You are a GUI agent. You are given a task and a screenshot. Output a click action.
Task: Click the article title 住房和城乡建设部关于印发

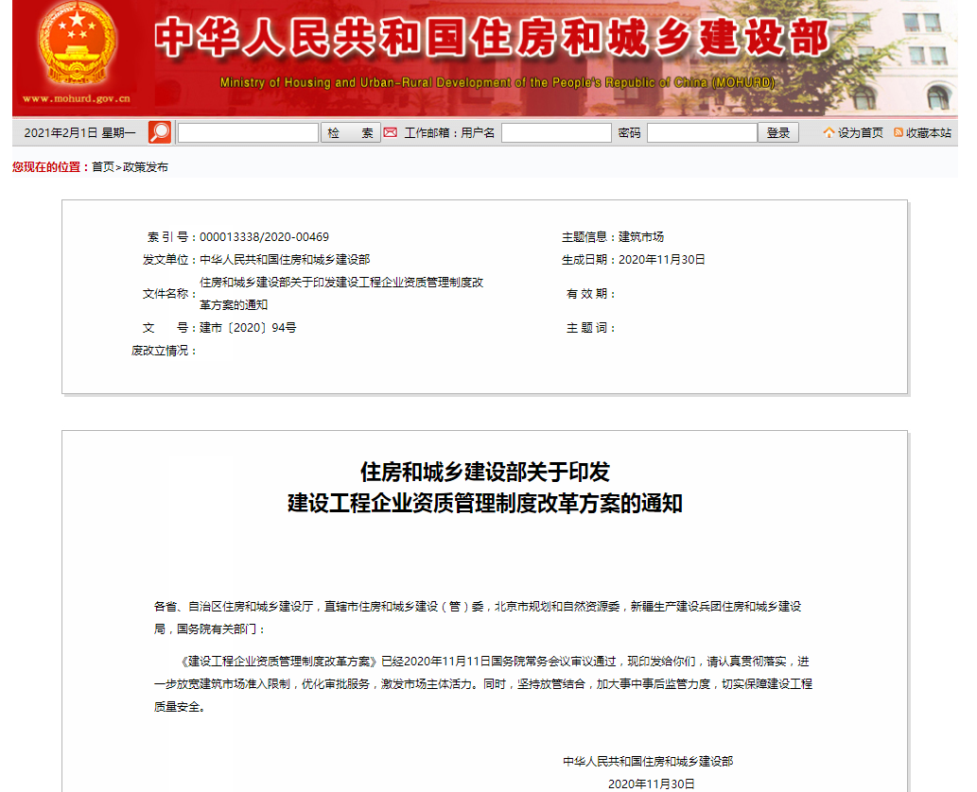coord(485,472)
